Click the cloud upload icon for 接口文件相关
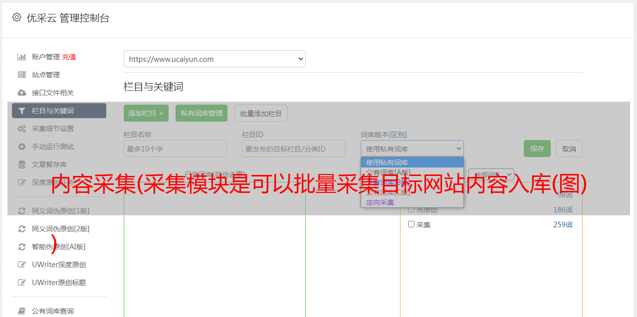This screenshot has width=637, height=317. 21,93
